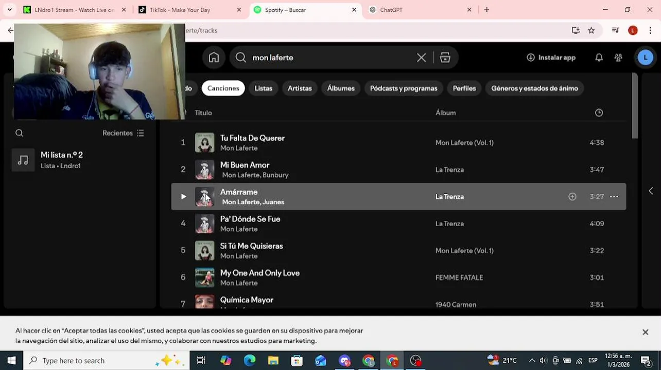Image resolution: width=661 pixels, height=370 pixels.
Task: Click artist link Bunbury
Action: pos(275,175)
